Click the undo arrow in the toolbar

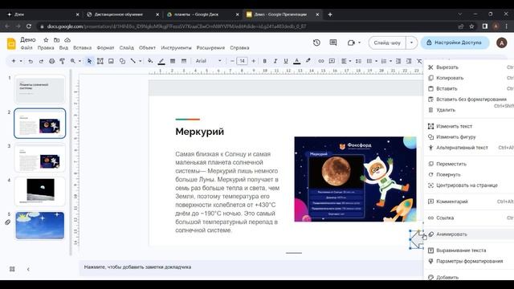[31, 61]
